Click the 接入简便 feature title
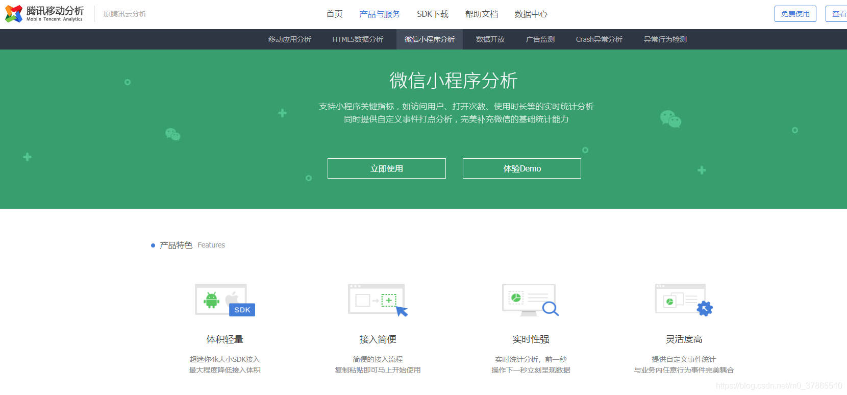The height and width of the screenshot is (395, 847). point(378,339)
